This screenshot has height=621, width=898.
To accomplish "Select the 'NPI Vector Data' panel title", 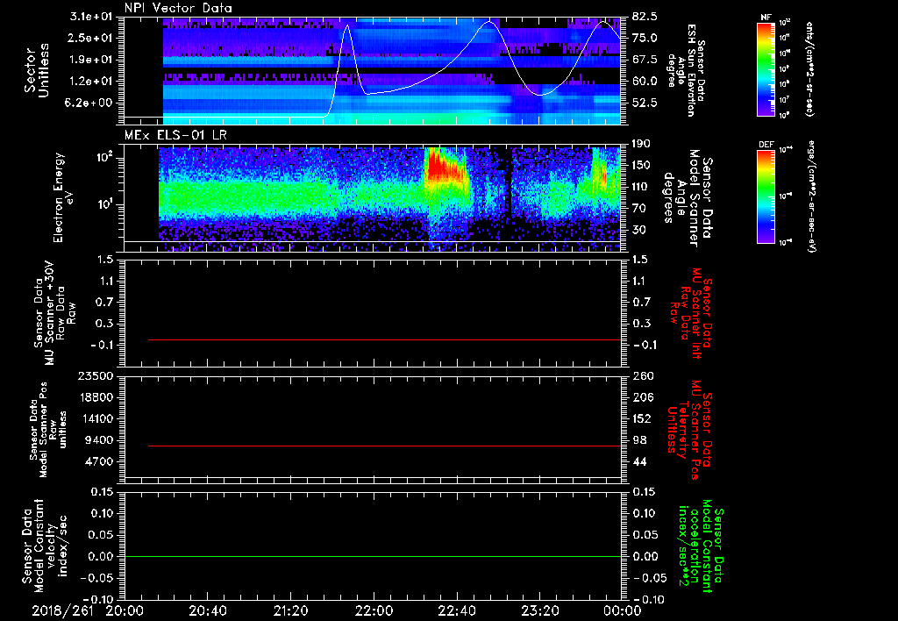I will [178, 8].
